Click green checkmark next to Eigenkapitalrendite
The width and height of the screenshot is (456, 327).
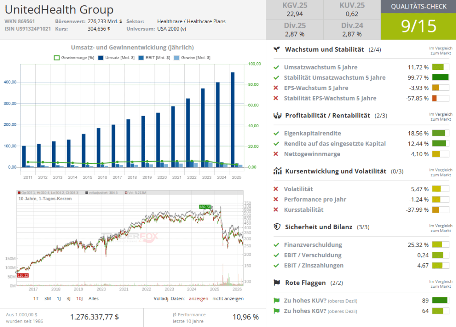[x=277, y=133]
